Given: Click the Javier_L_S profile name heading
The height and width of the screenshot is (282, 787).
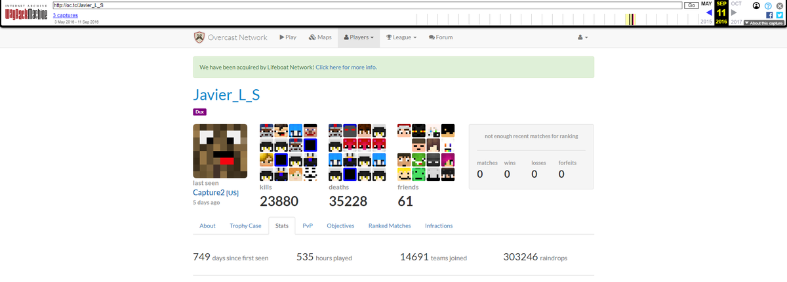Looking at the screenshot, I should pyautogui.click(x=226, y=94).
